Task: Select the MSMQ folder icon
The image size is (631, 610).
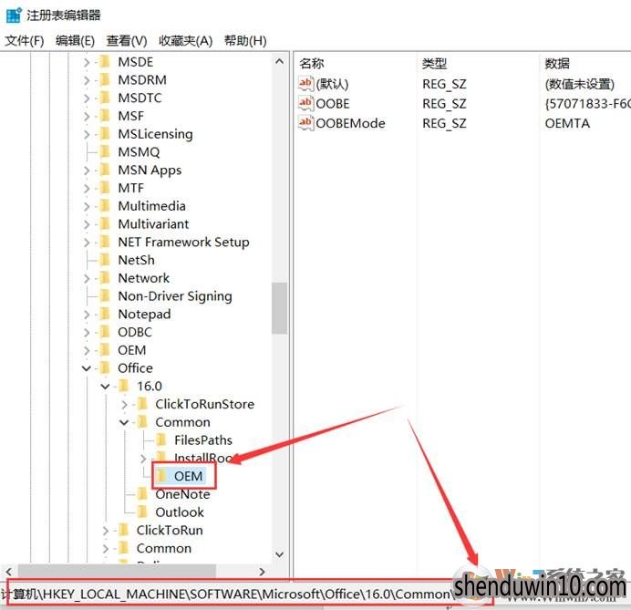Action: [x=105, y=151]
